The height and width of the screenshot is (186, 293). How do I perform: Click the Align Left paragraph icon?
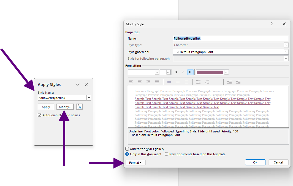click(131, 82)
